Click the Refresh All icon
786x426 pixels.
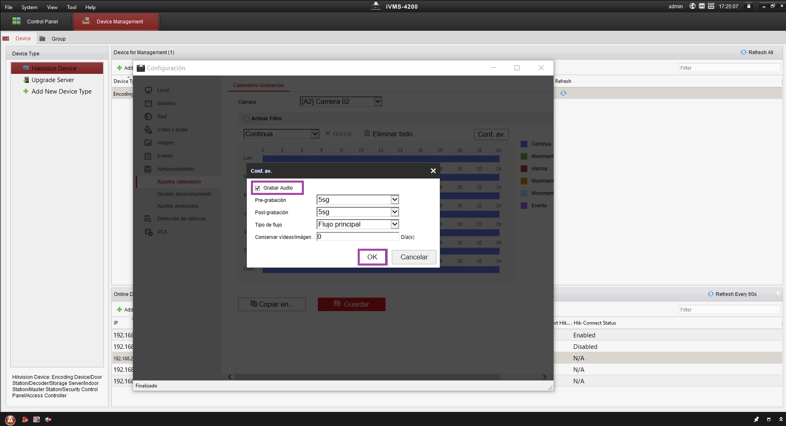click(743, 53)
